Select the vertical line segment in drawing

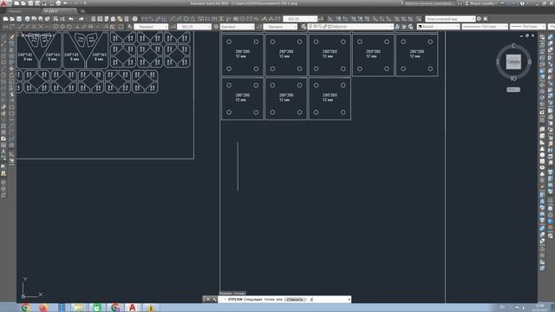(238, 166)
